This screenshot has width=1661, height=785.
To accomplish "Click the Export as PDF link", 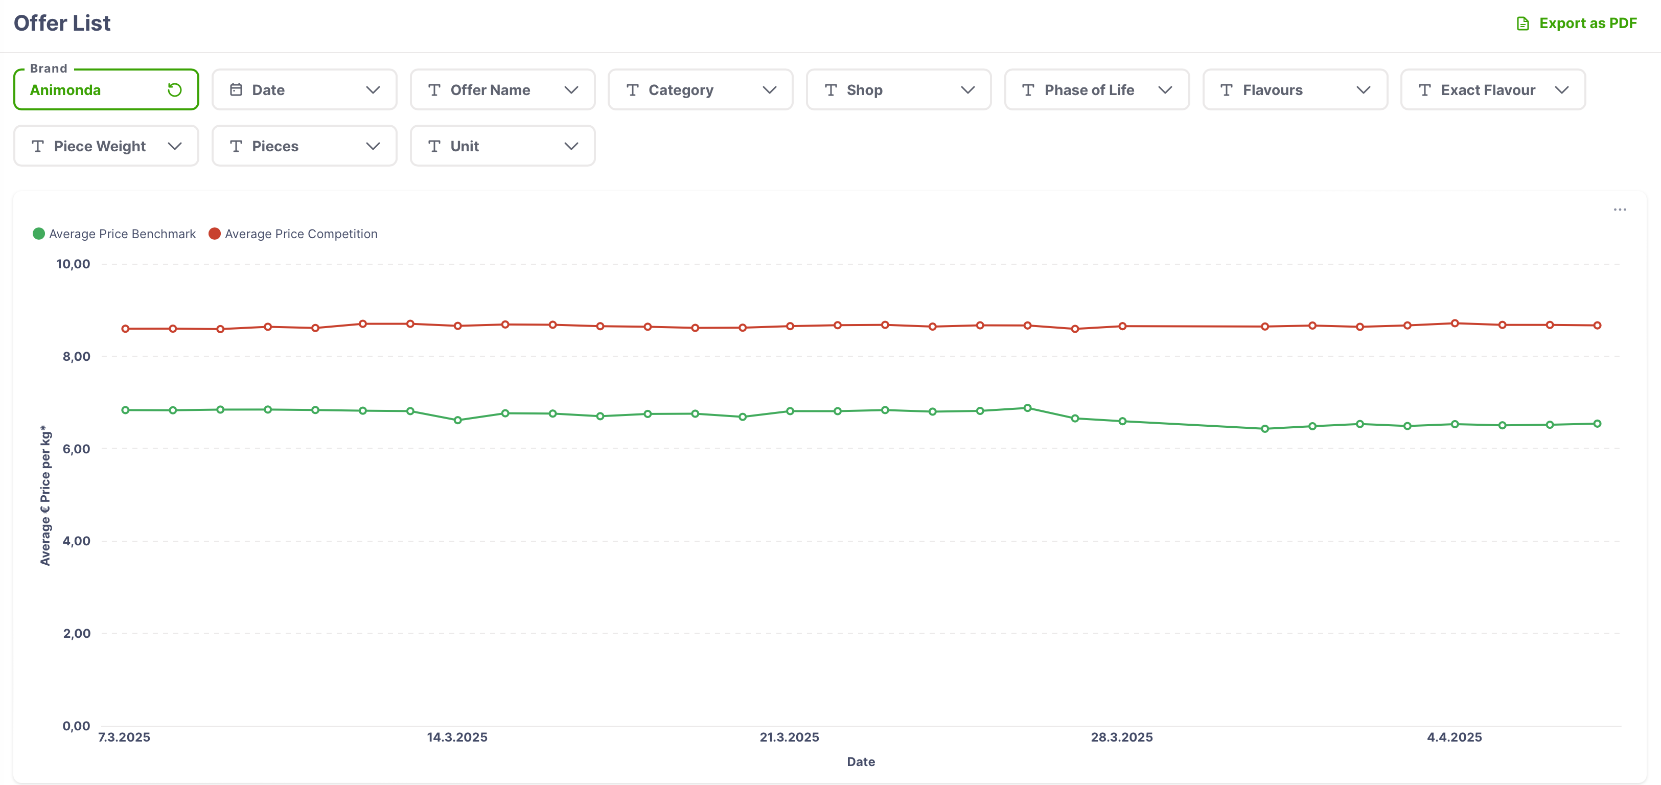I will 1587,24.
